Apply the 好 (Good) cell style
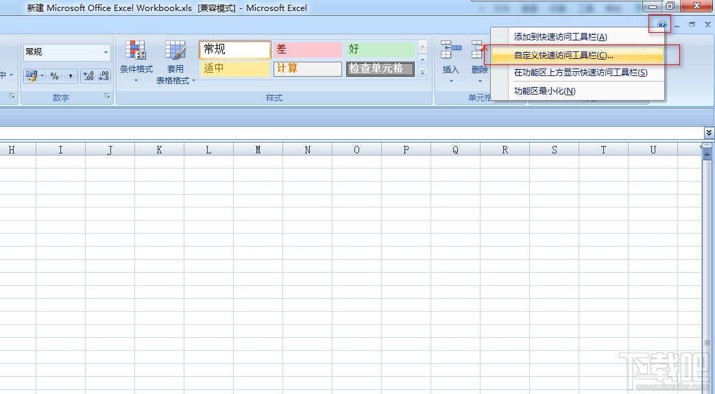 (380, 50)
